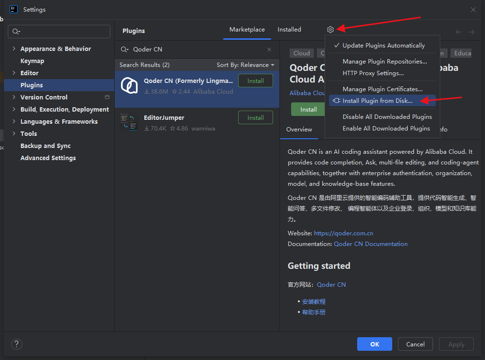485x360 pixels.
Task: Focus the plugin search field with Qoder CN
Action: click(x=196, y=49)
